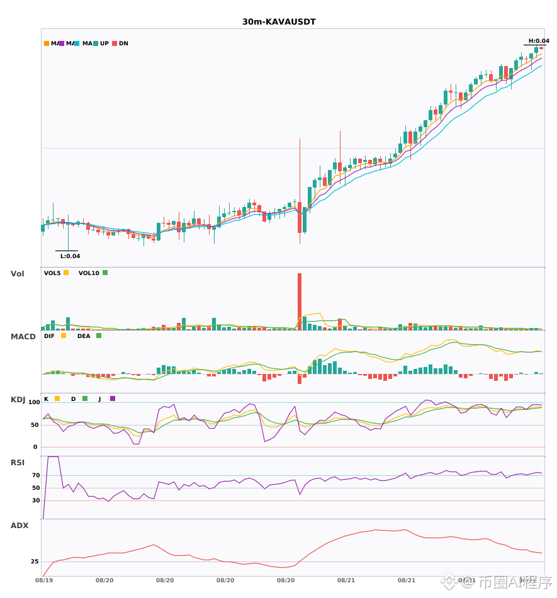Click the green VOL10 legend swatch
Image resolution: width=557 pixels, height=598 pixels.
105,273
